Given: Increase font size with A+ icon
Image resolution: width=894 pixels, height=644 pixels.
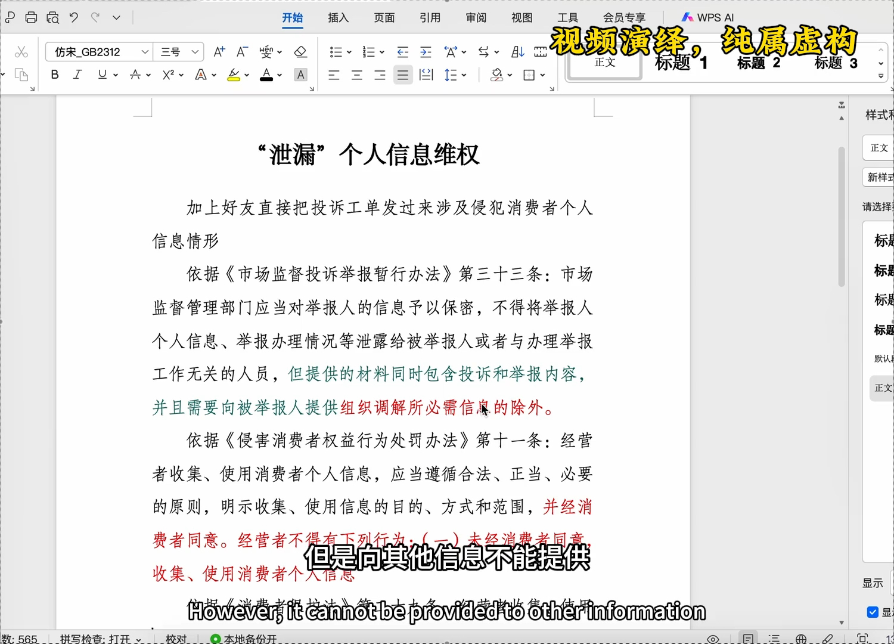Looking at the screenshot, I should [x=219, y=52].
